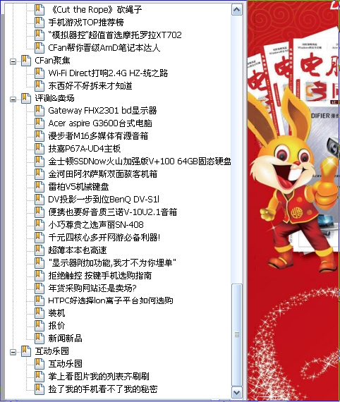Click the rabbit mascot cover page
Screen dimensions: 340x402
tap(294, 201)
